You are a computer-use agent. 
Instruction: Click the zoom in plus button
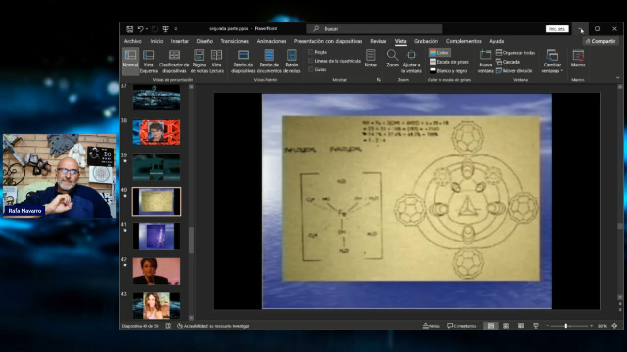591,326
